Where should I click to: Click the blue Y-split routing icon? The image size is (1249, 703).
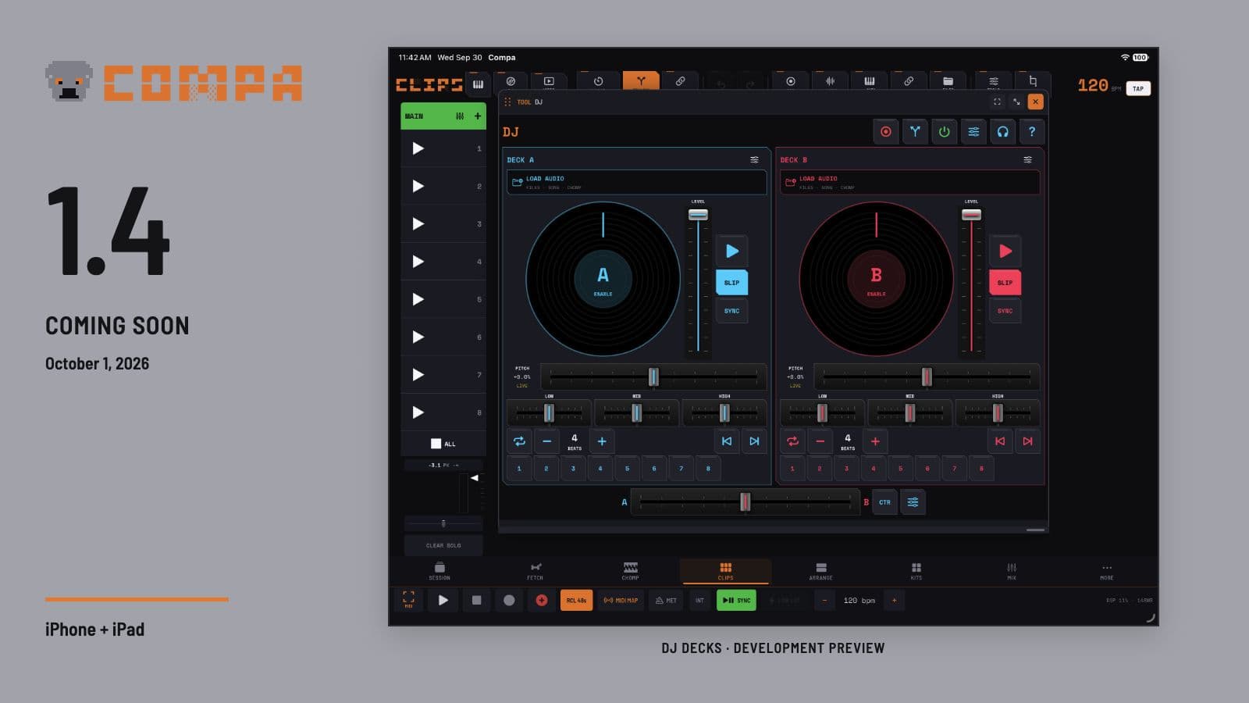tap(915, 132)
